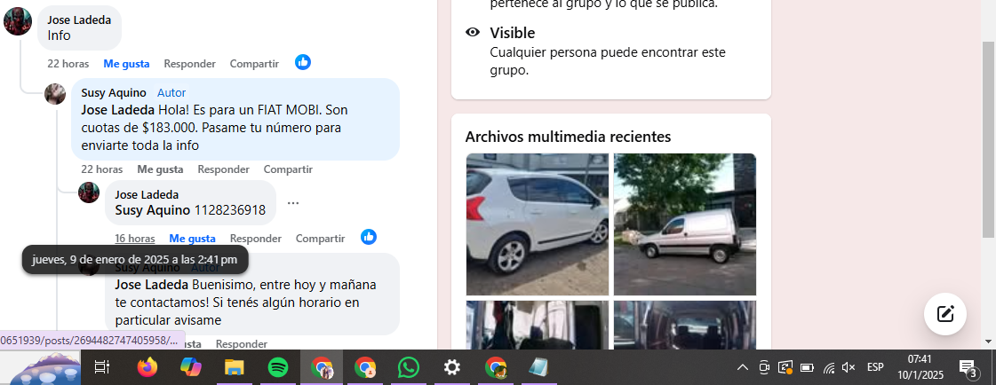This screenshot has width=996, height=385.
Task: Open File Explorer from the taskbar
Action: coord(235,367)
